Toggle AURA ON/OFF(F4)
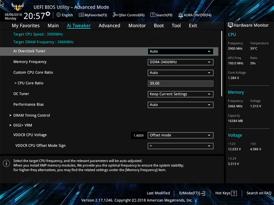Image resolution: width=274 pixels, height=205 pixels. pyautogui.click(x=195, y=15)
